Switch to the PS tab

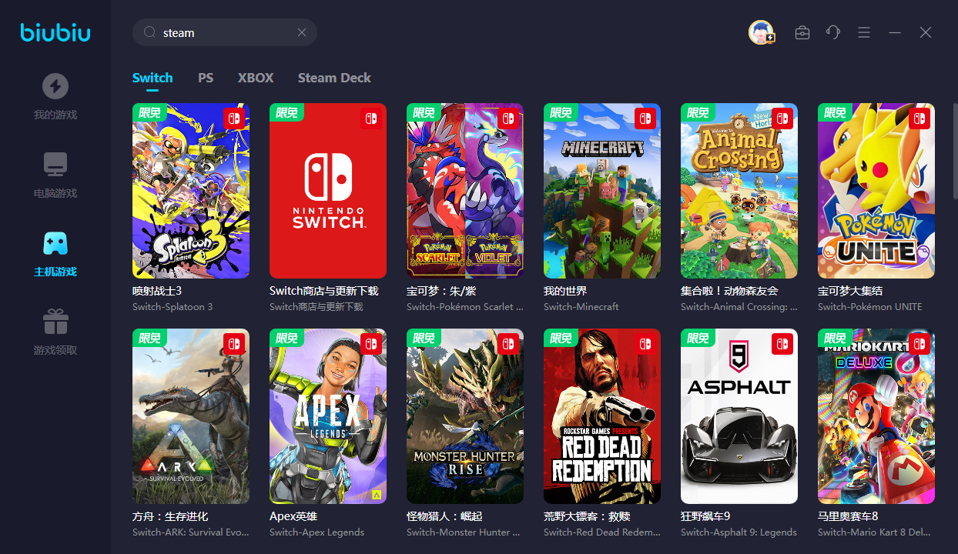click(206, 78)
